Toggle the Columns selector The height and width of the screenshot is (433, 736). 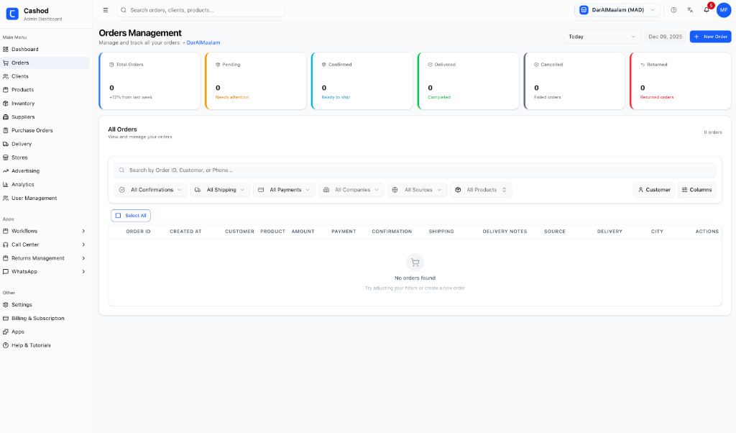click(695, 189)
